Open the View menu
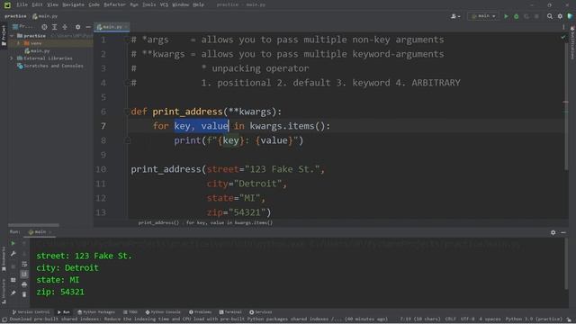Screen dimensions: 576x324 53,4
